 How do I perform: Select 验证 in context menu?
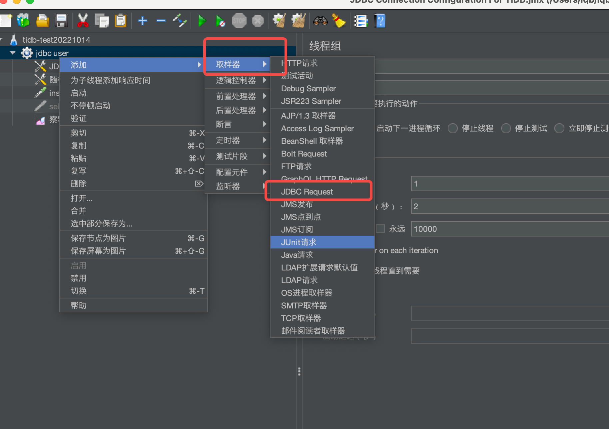tap(134, 118)
